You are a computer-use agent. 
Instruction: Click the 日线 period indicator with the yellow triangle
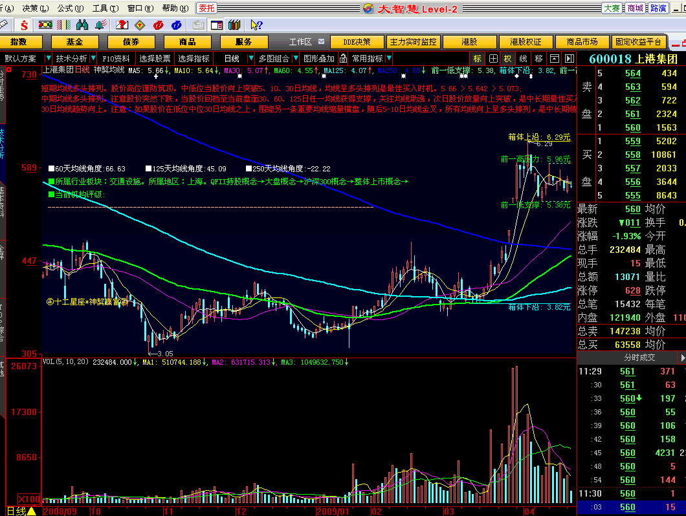[x=21, y=511]
